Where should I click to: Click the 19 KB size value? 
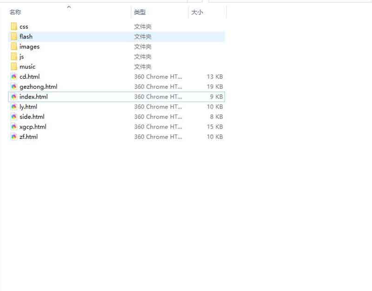coord(215,86)
